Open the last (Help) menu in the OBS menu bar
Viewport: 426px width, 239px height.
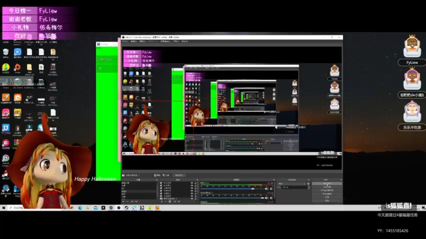click(185, 41)
